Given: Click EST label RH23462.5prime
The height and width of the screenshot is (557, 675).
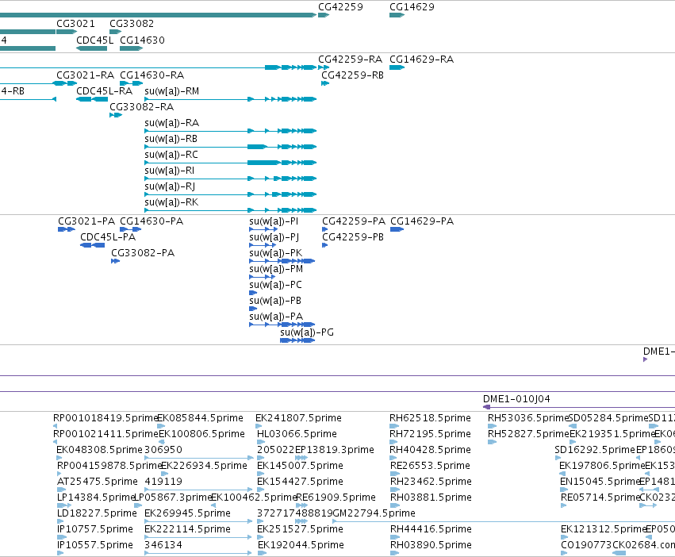Looking at the screenshot, I should [431, 482].
